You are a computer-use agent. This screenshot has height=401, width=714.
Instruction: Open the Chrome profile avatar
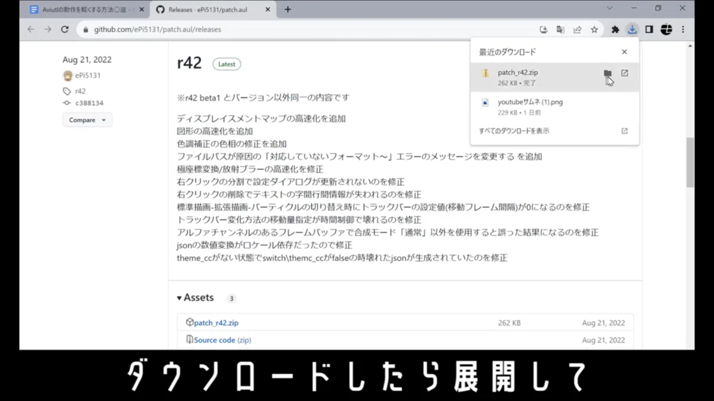[666, 29]
